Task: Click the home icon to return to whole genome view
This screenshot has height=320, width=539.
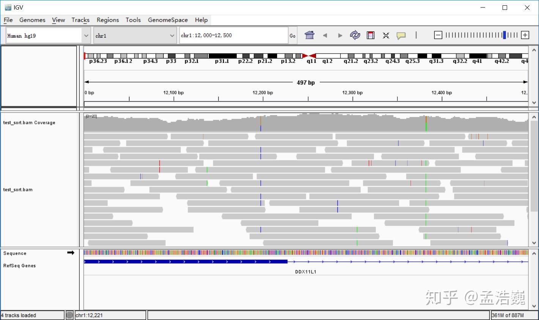Action: click(309, 35)
